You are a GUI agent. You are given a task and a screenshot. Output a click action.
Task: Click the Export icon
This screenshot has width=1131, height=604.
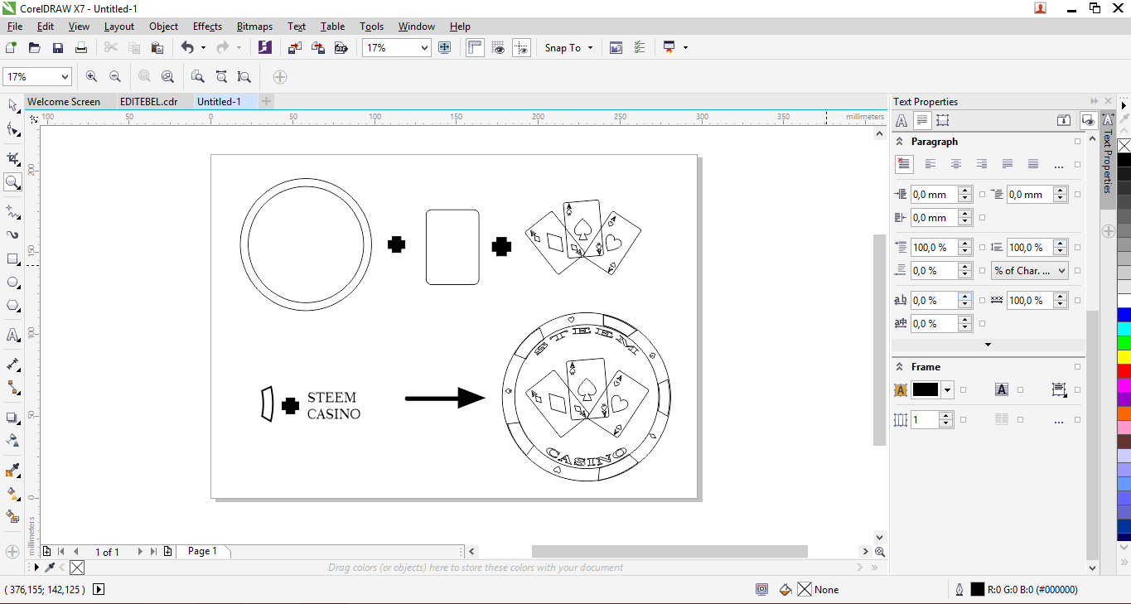coord(317,48)
